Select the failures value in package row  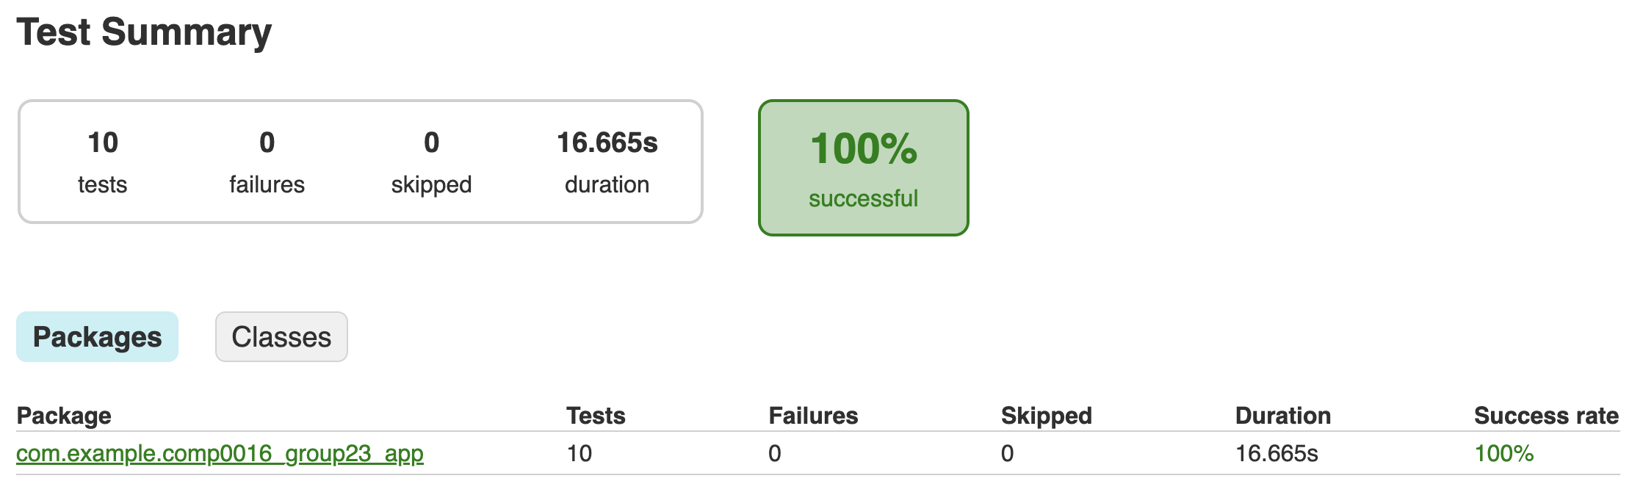tap(775, 453)
